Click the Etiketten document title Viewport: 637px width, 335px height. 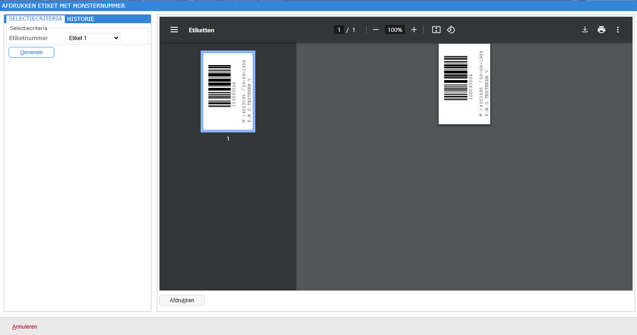point(202,30)
